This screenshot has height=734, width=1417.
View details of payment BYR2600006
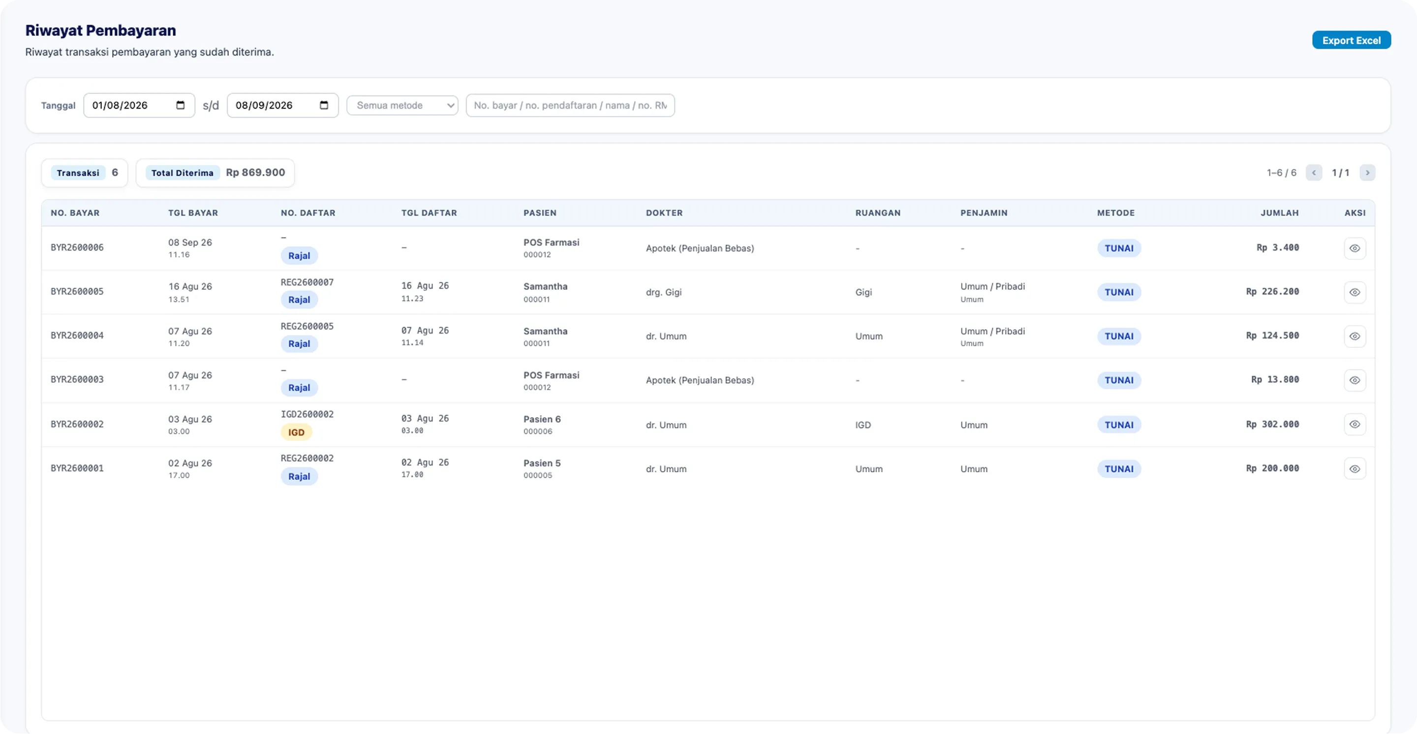coord(1355,248)
